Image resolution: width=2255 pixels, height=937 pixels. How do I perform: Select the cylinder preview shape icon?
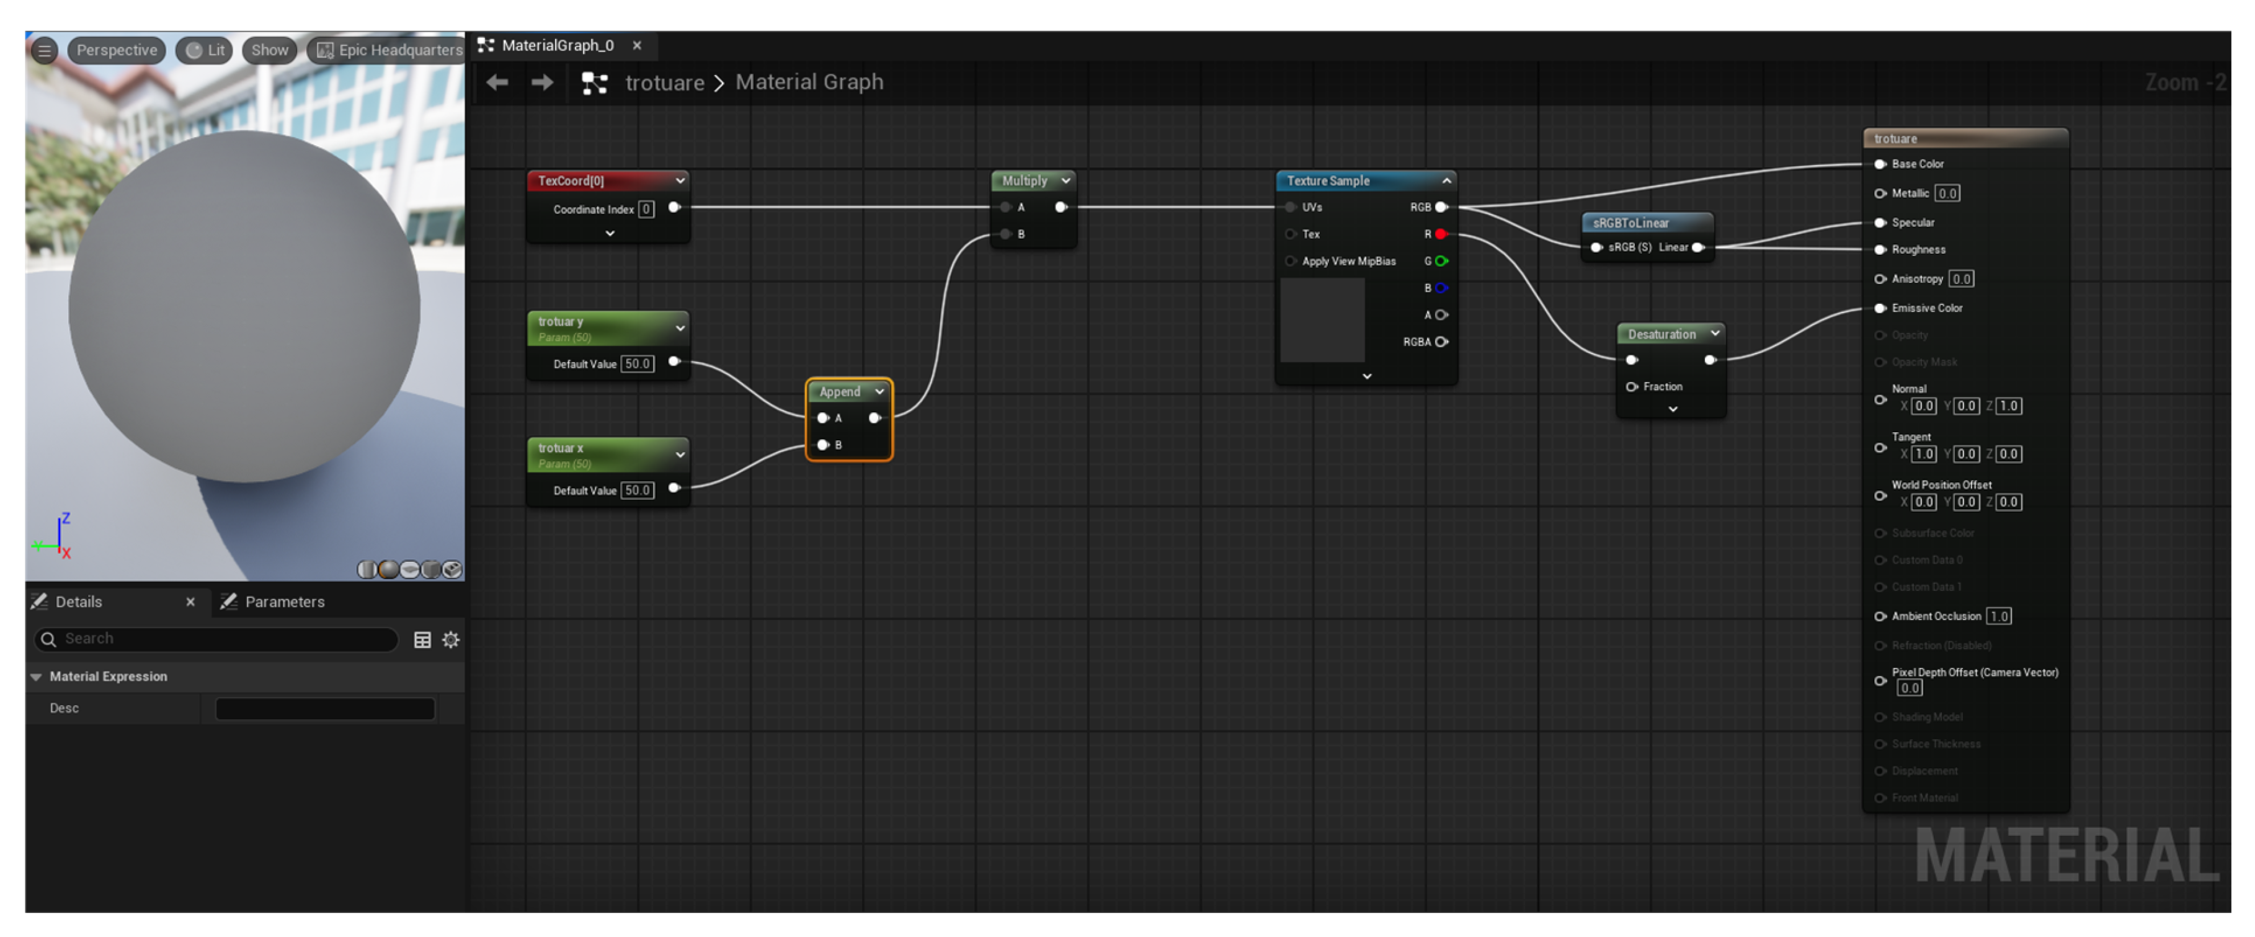(x=367, y=570)
